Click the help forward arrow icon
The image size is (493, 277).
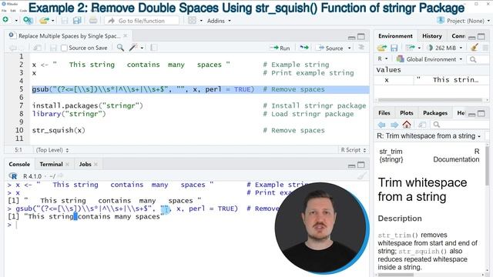pyautogui.click(x=394, y=125)
